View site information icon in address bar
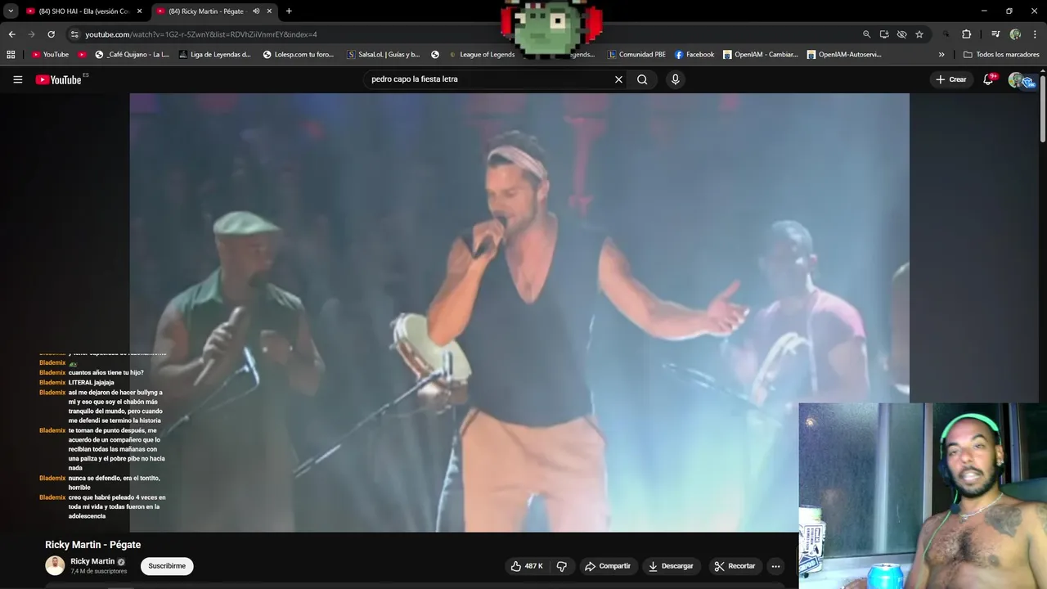 74,34
